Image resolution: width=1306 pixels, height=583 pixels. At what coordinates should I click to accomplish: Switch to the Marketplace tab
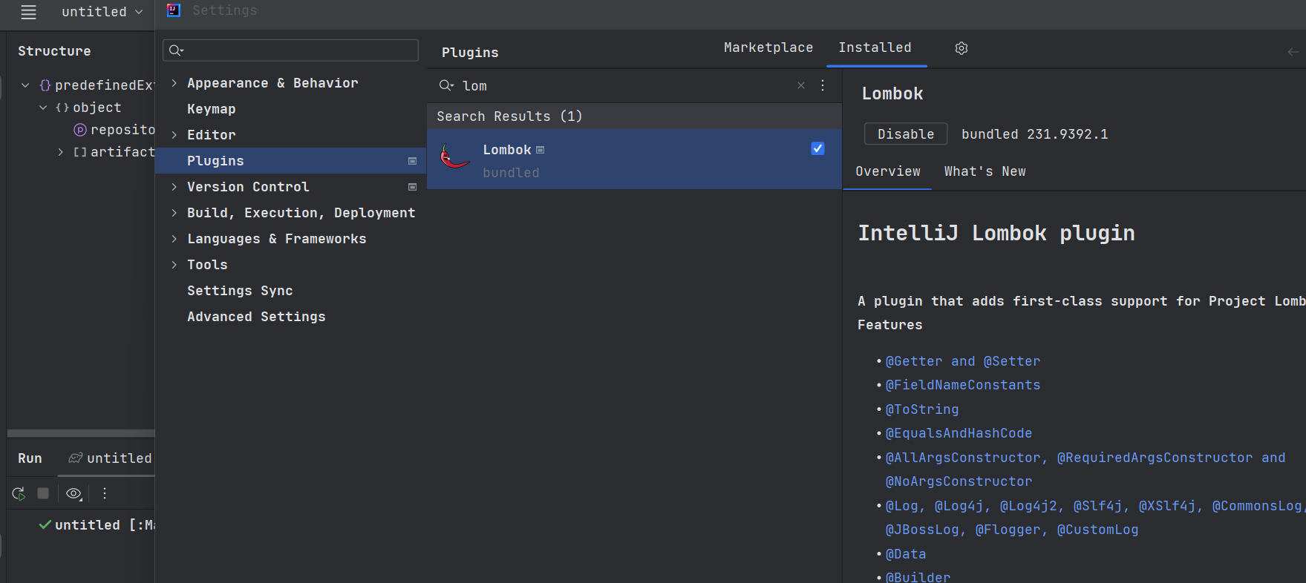(768, 47)
